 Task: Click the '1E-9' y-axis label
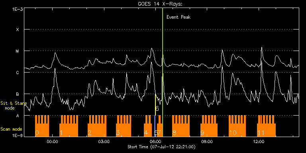18,135
